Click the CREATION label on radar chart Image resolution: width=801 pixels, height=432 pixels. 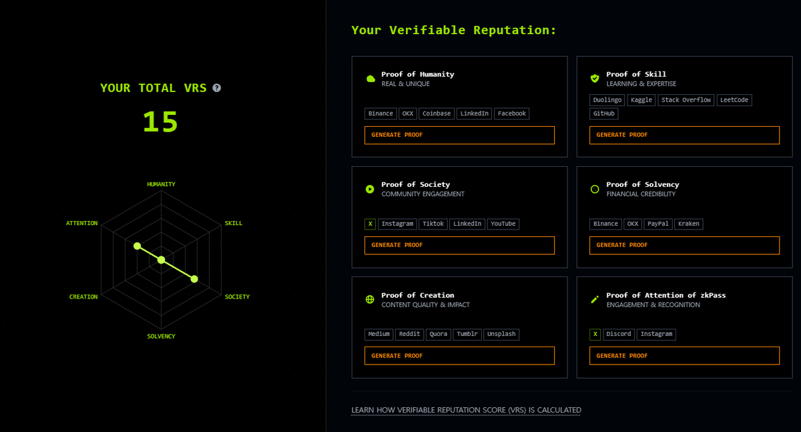(x=83, y=296)
